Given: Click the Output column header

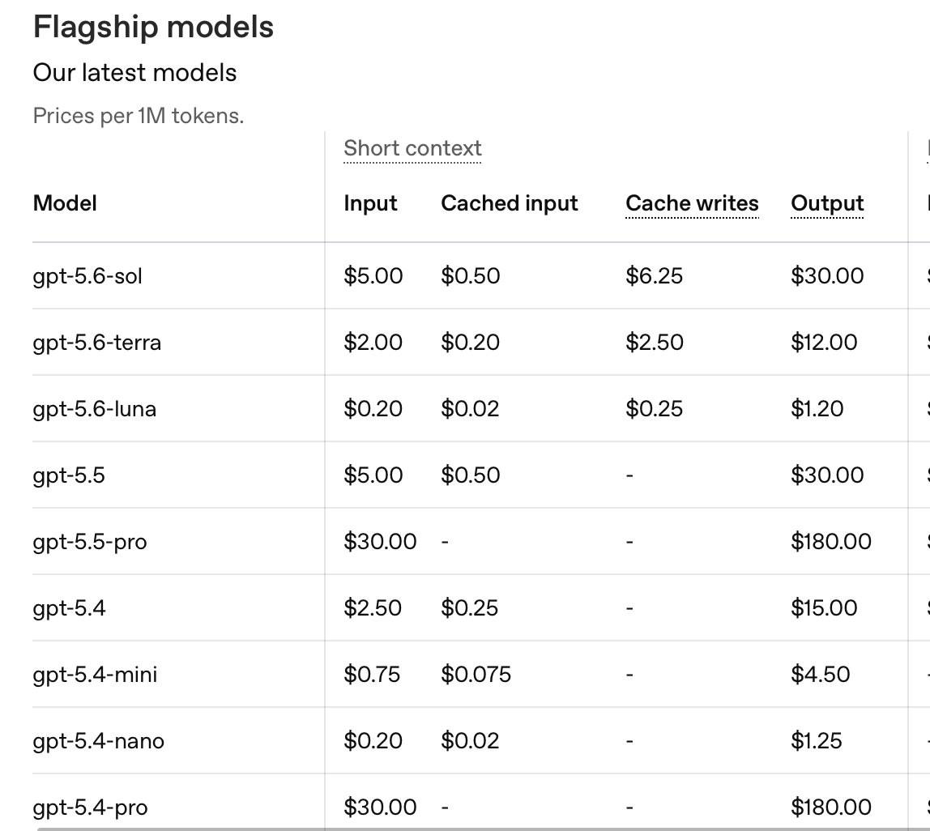Looking at the screenshot, I should 827,202.
